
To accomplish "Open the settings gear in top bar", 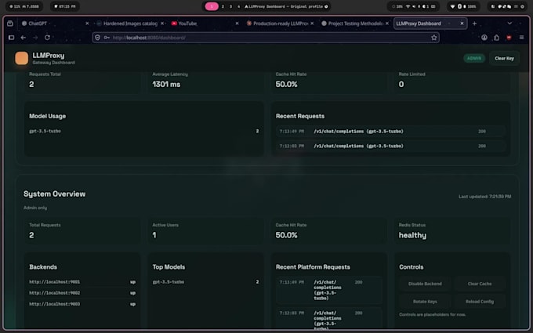I will (x=523, y=6).
